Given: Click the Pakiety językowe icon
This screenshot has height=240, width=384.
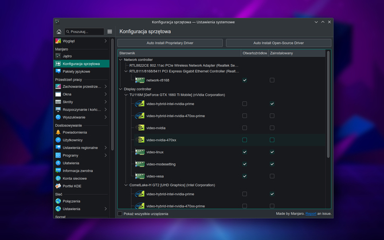Looking at the screenshot, I should (x=58, y=72).
